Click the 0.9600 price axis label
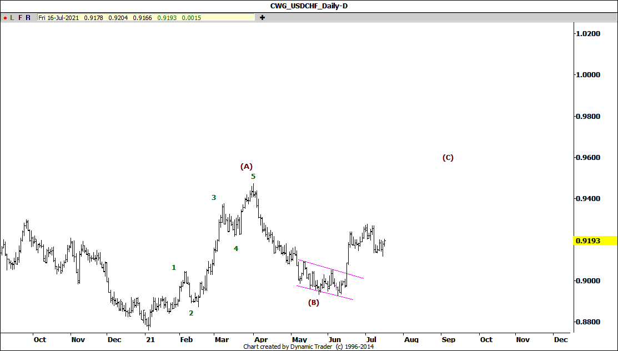 [589, 157]
